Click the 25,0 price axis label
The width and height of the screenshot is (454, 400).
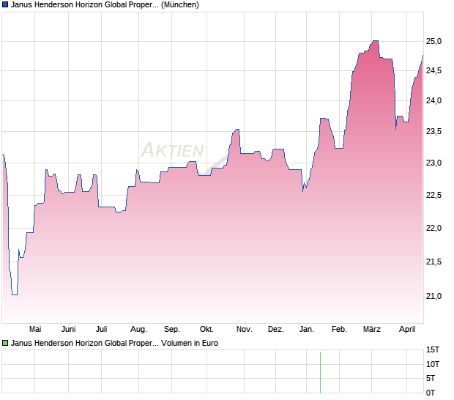[x=433, y=42]
